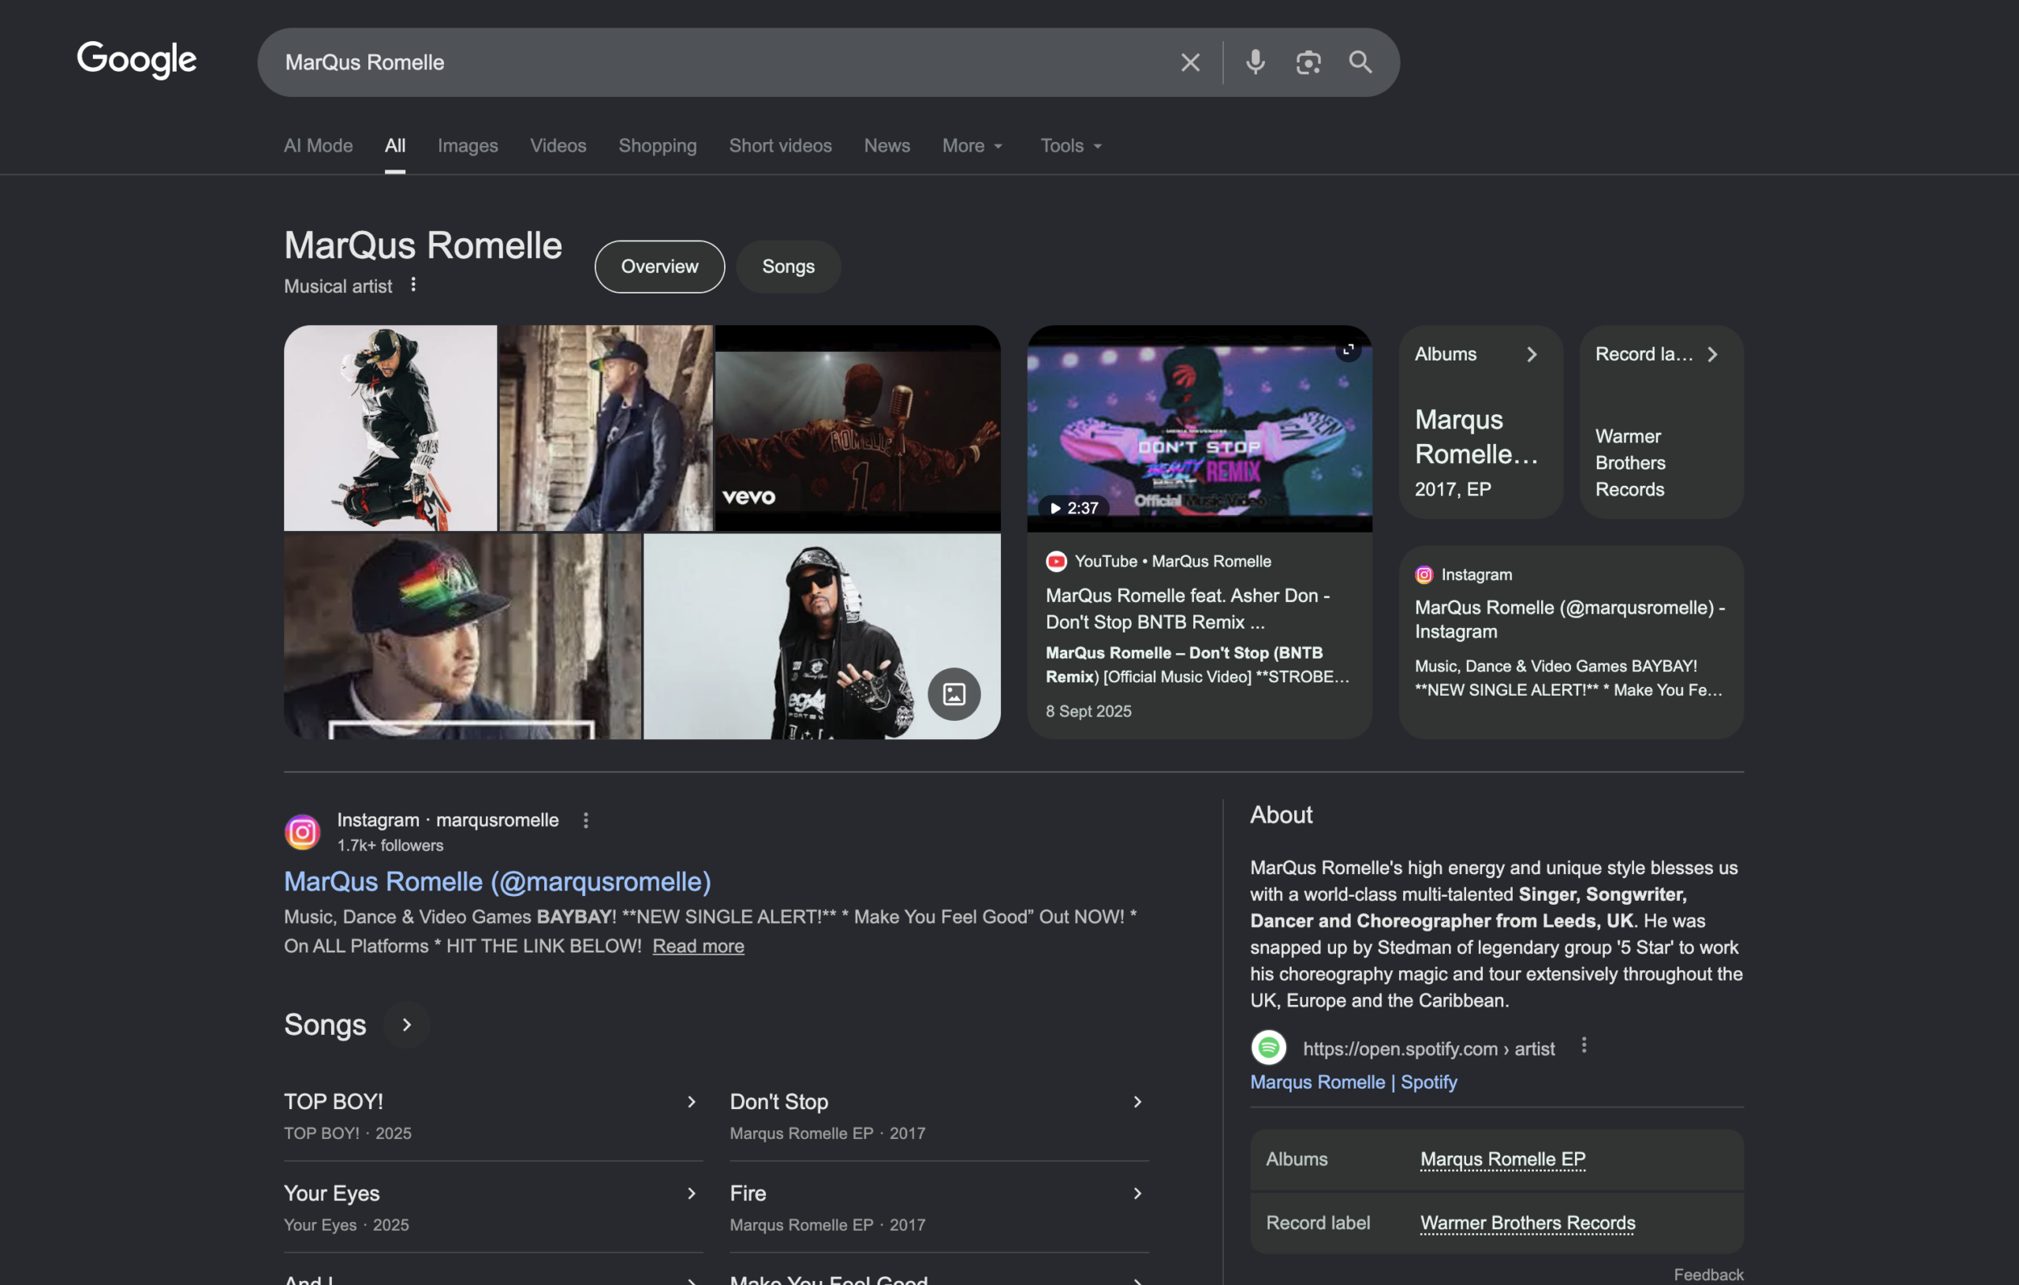Start voice search with the microphone icon
The image size is (2019, 1285).
click(x=1255, y=62)
